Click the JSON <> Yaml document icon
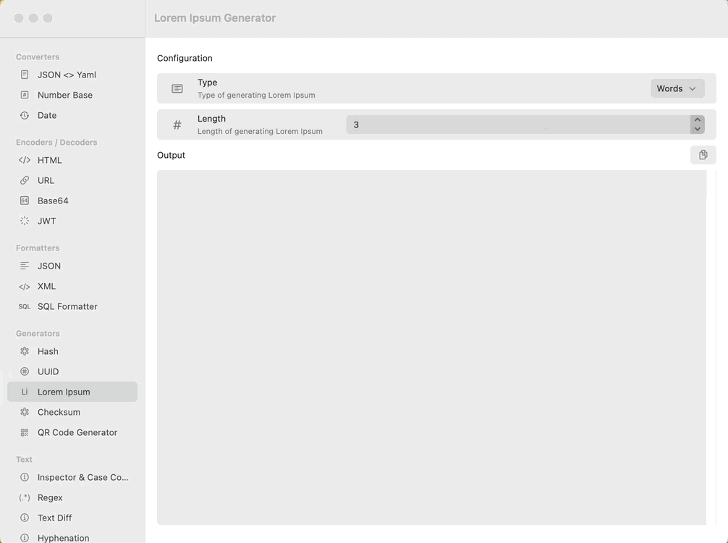The height and width of the screenshot is (543, 728). (25, 75)
